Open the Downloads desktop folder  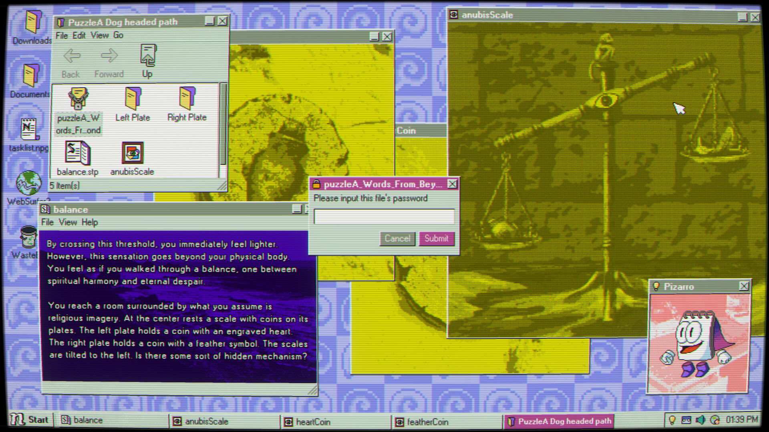pos(33,22)
